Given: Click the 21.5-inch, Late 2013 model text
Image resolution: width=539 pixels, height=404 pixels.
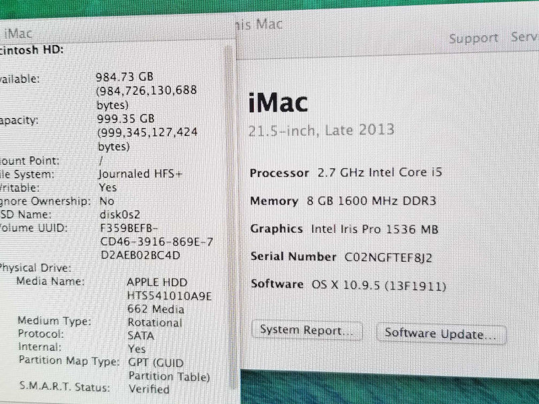Looking at the screenshot, I should pos(321,130).
